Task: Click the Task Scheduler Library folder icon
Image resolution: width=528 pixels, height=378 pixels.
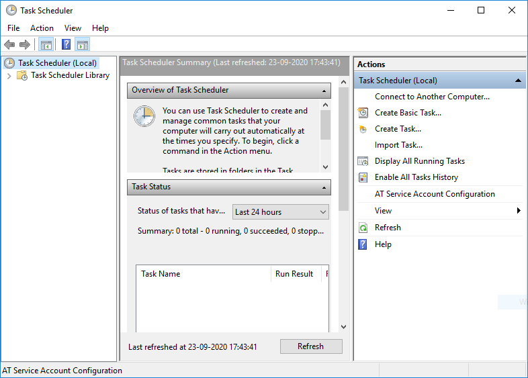Action: click(x=22, y=75)
